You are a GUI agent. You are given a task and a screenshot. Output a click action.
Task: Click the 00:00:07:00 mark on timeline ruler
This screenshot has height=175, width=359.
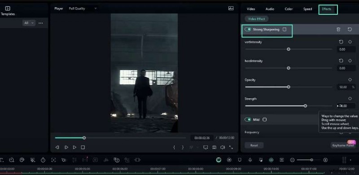point(158,169)
